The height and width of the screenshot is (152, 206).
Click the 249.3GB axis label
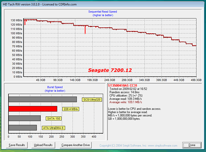tap(110, 80)
